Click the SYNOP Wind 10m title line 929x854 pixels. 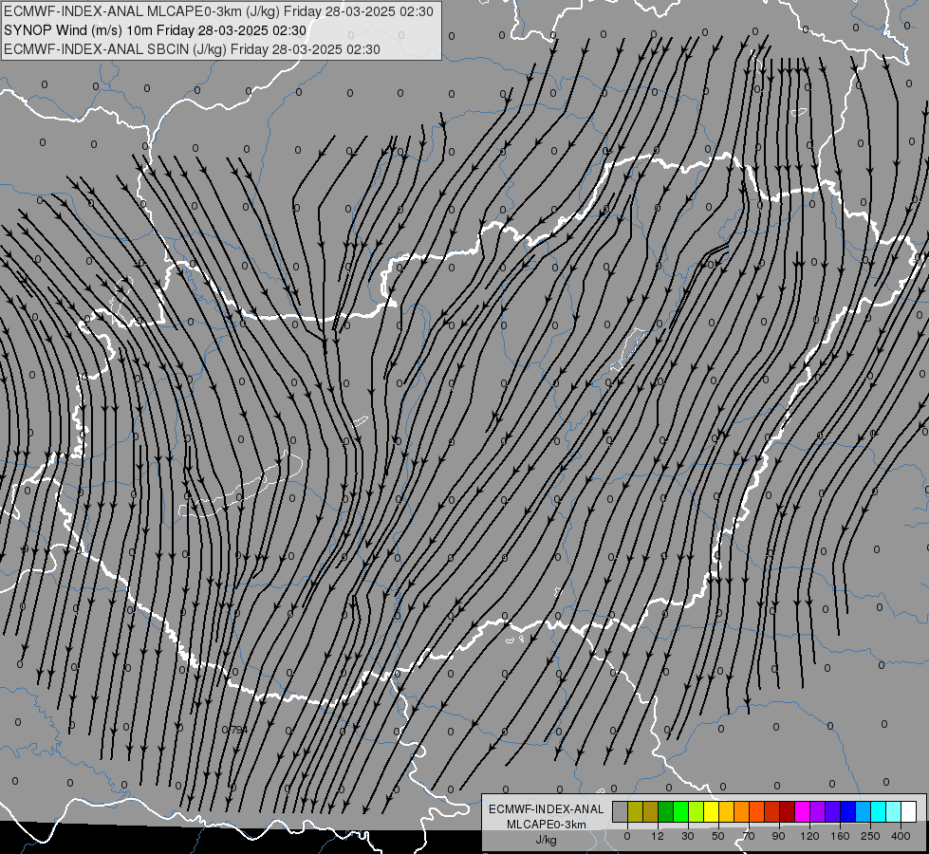pos(155,30)
